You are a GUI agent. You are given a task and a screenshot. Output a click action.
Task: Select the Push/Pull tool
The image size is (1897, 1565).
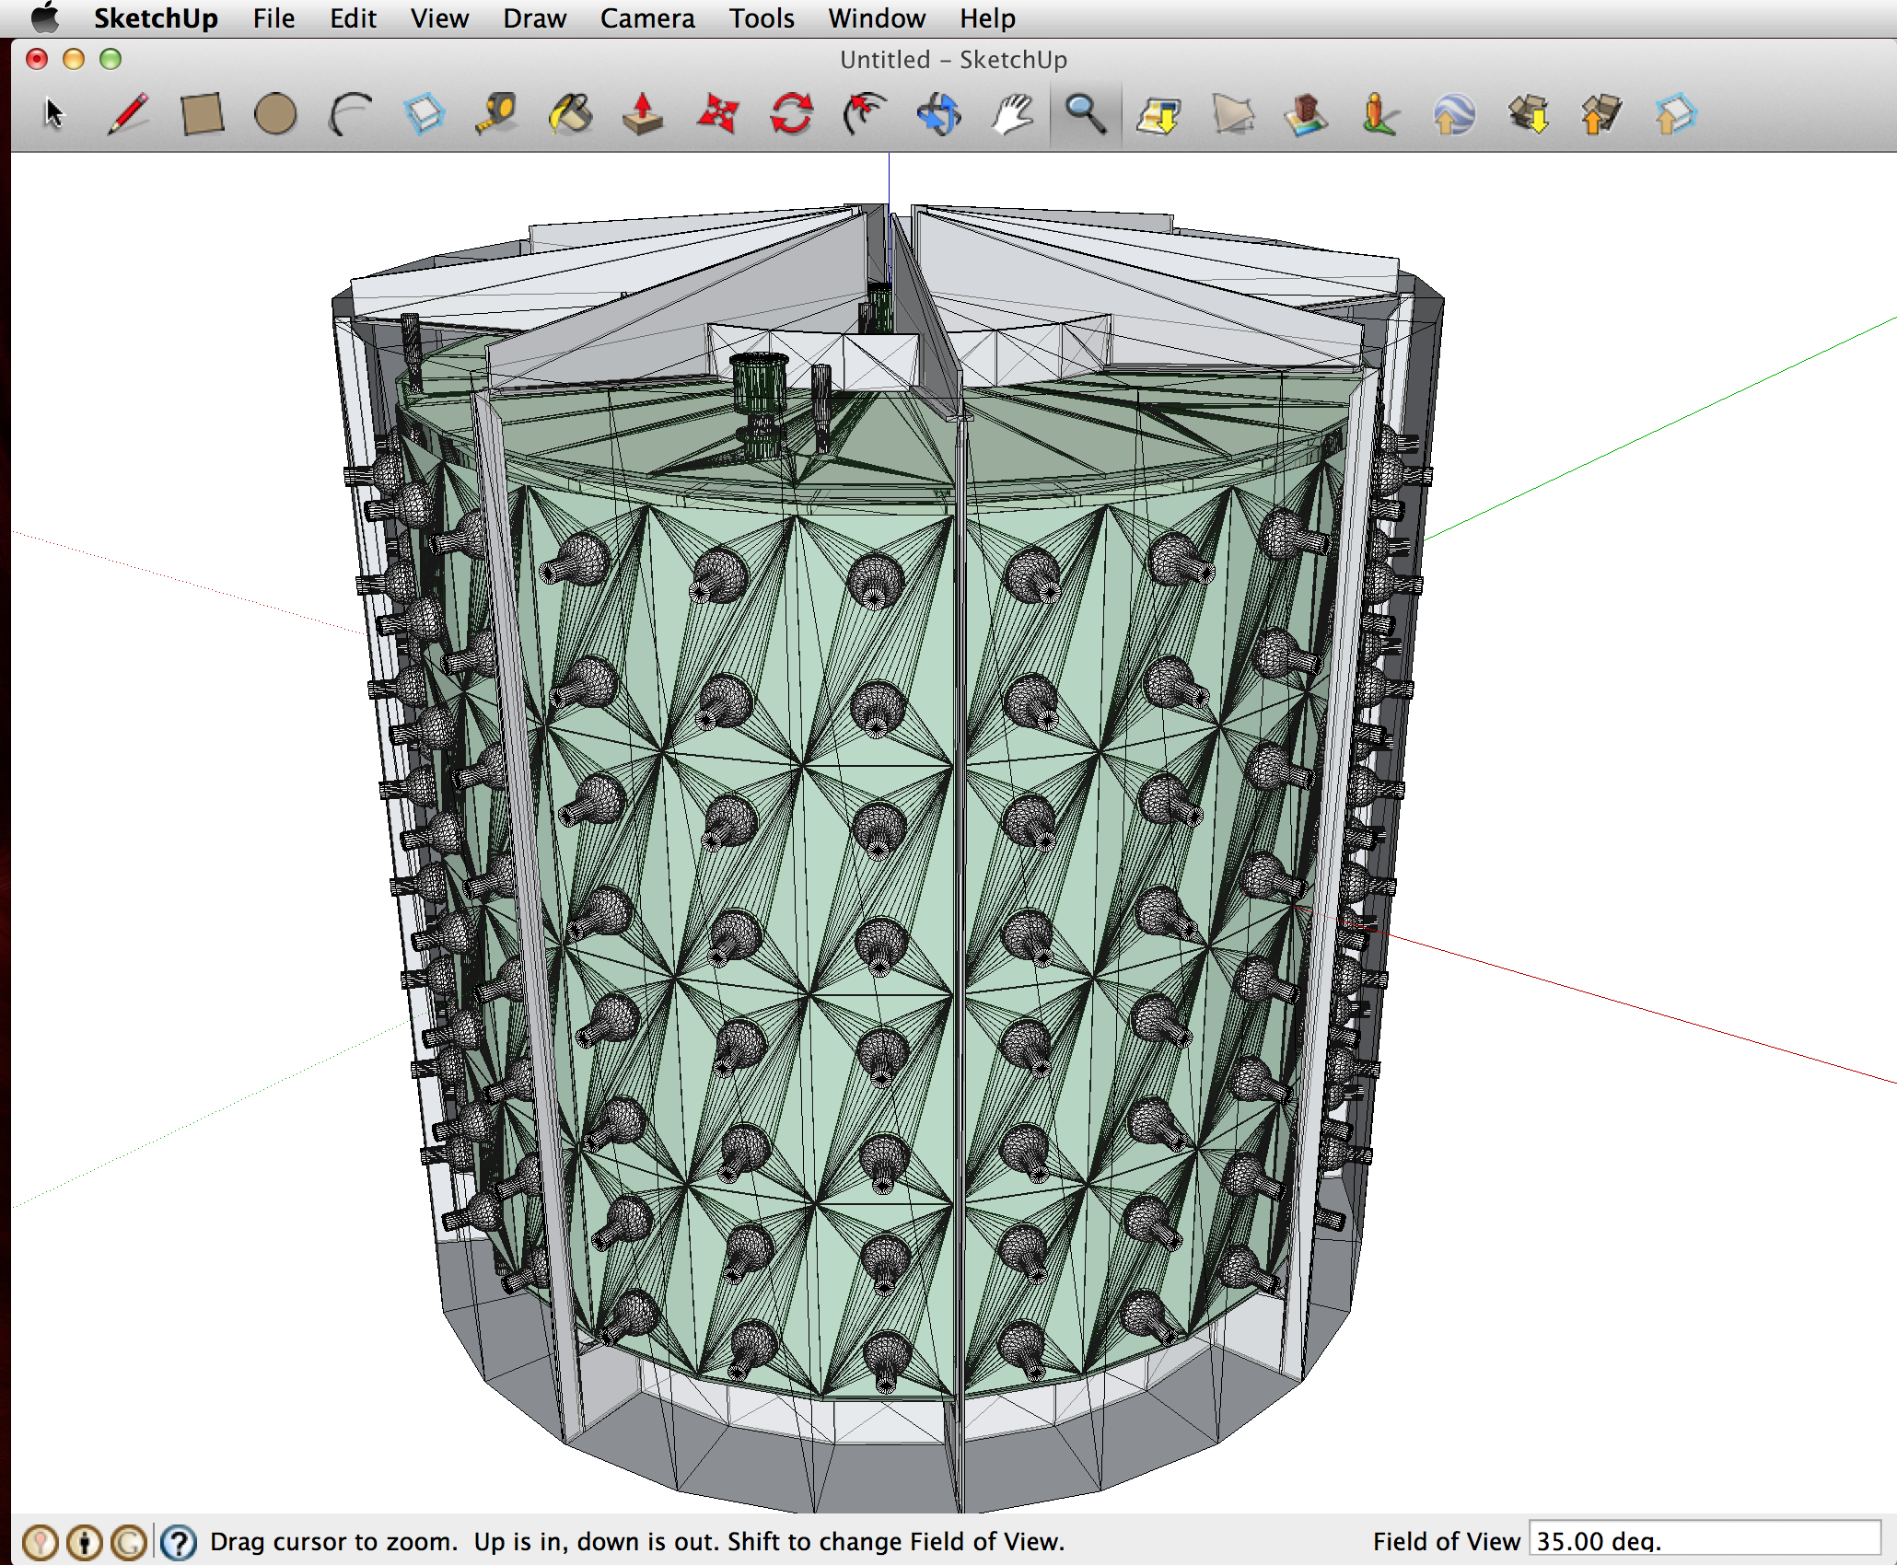click(644, 114)
